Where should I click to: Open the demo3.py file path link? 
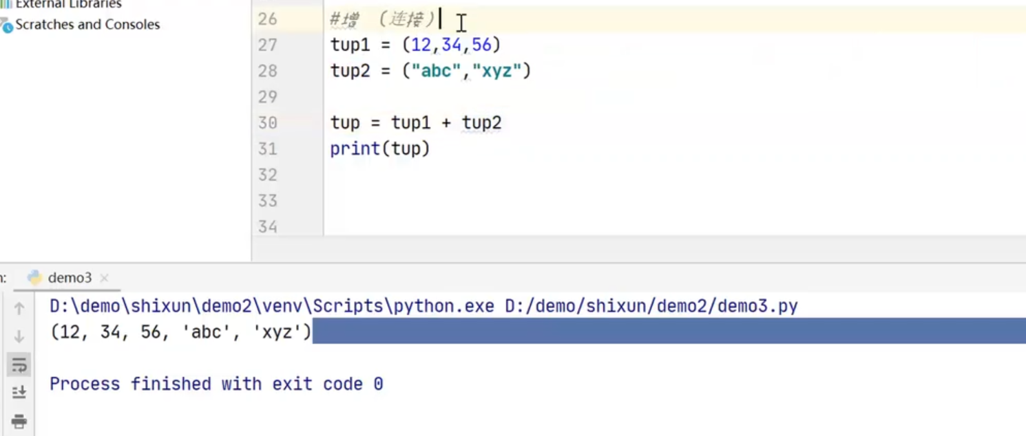[651, 306]
